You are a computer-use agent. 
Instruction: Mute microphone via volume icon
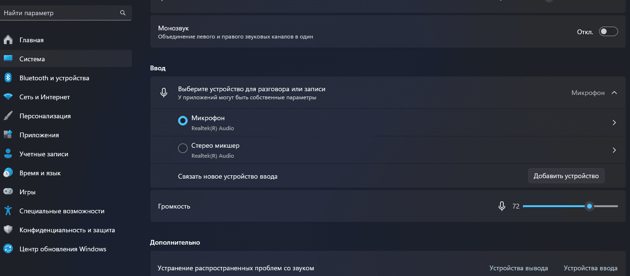[x=501, y=206]
